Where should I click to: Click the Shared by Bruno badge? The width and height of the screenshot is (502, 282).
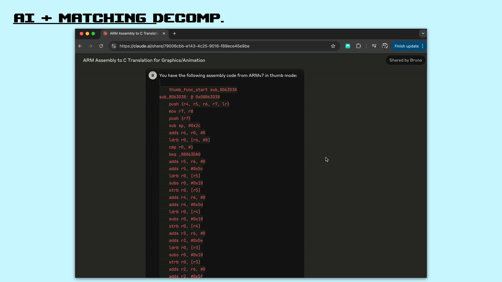[406, 60]
